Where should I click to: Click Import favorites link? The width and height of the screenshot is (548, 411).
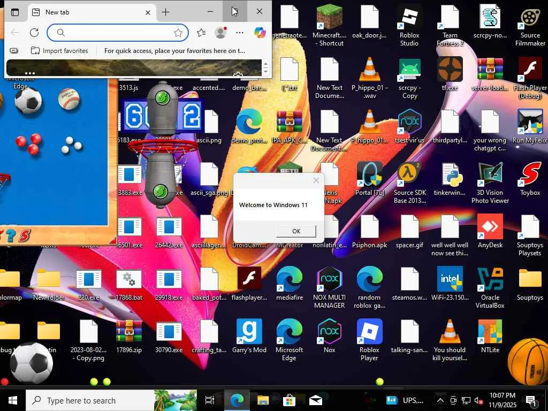(x=59, y=51)
